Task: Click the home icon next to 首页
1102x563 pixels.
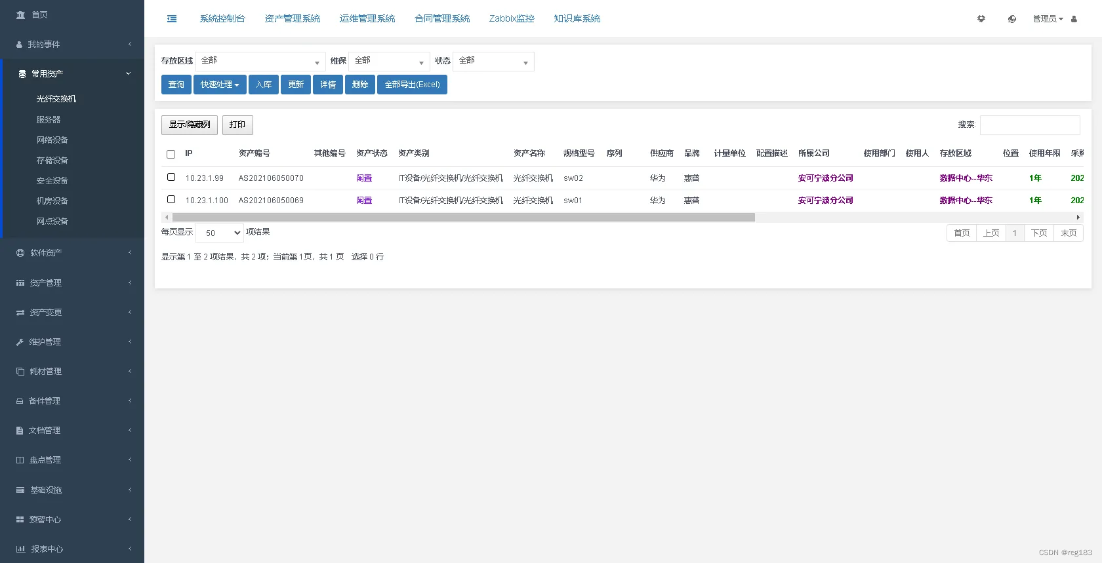Action: tap(20, 14)
